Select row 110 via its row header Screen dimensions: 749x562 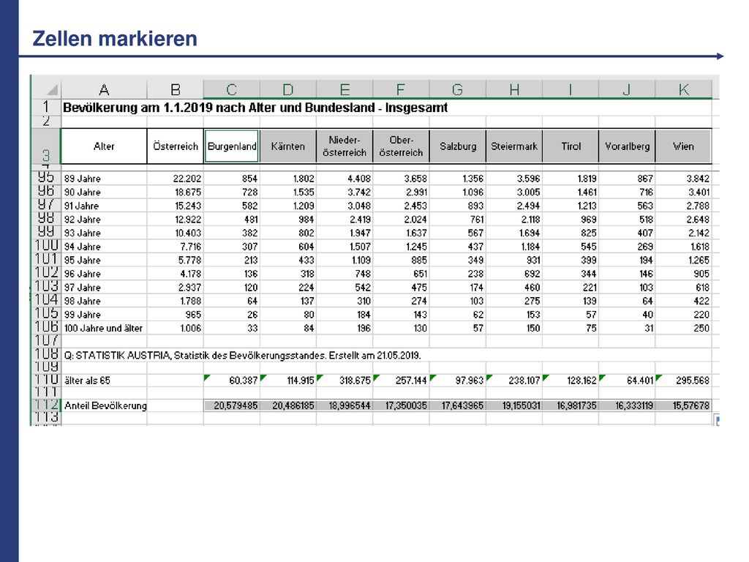click(x=46, y=381)
